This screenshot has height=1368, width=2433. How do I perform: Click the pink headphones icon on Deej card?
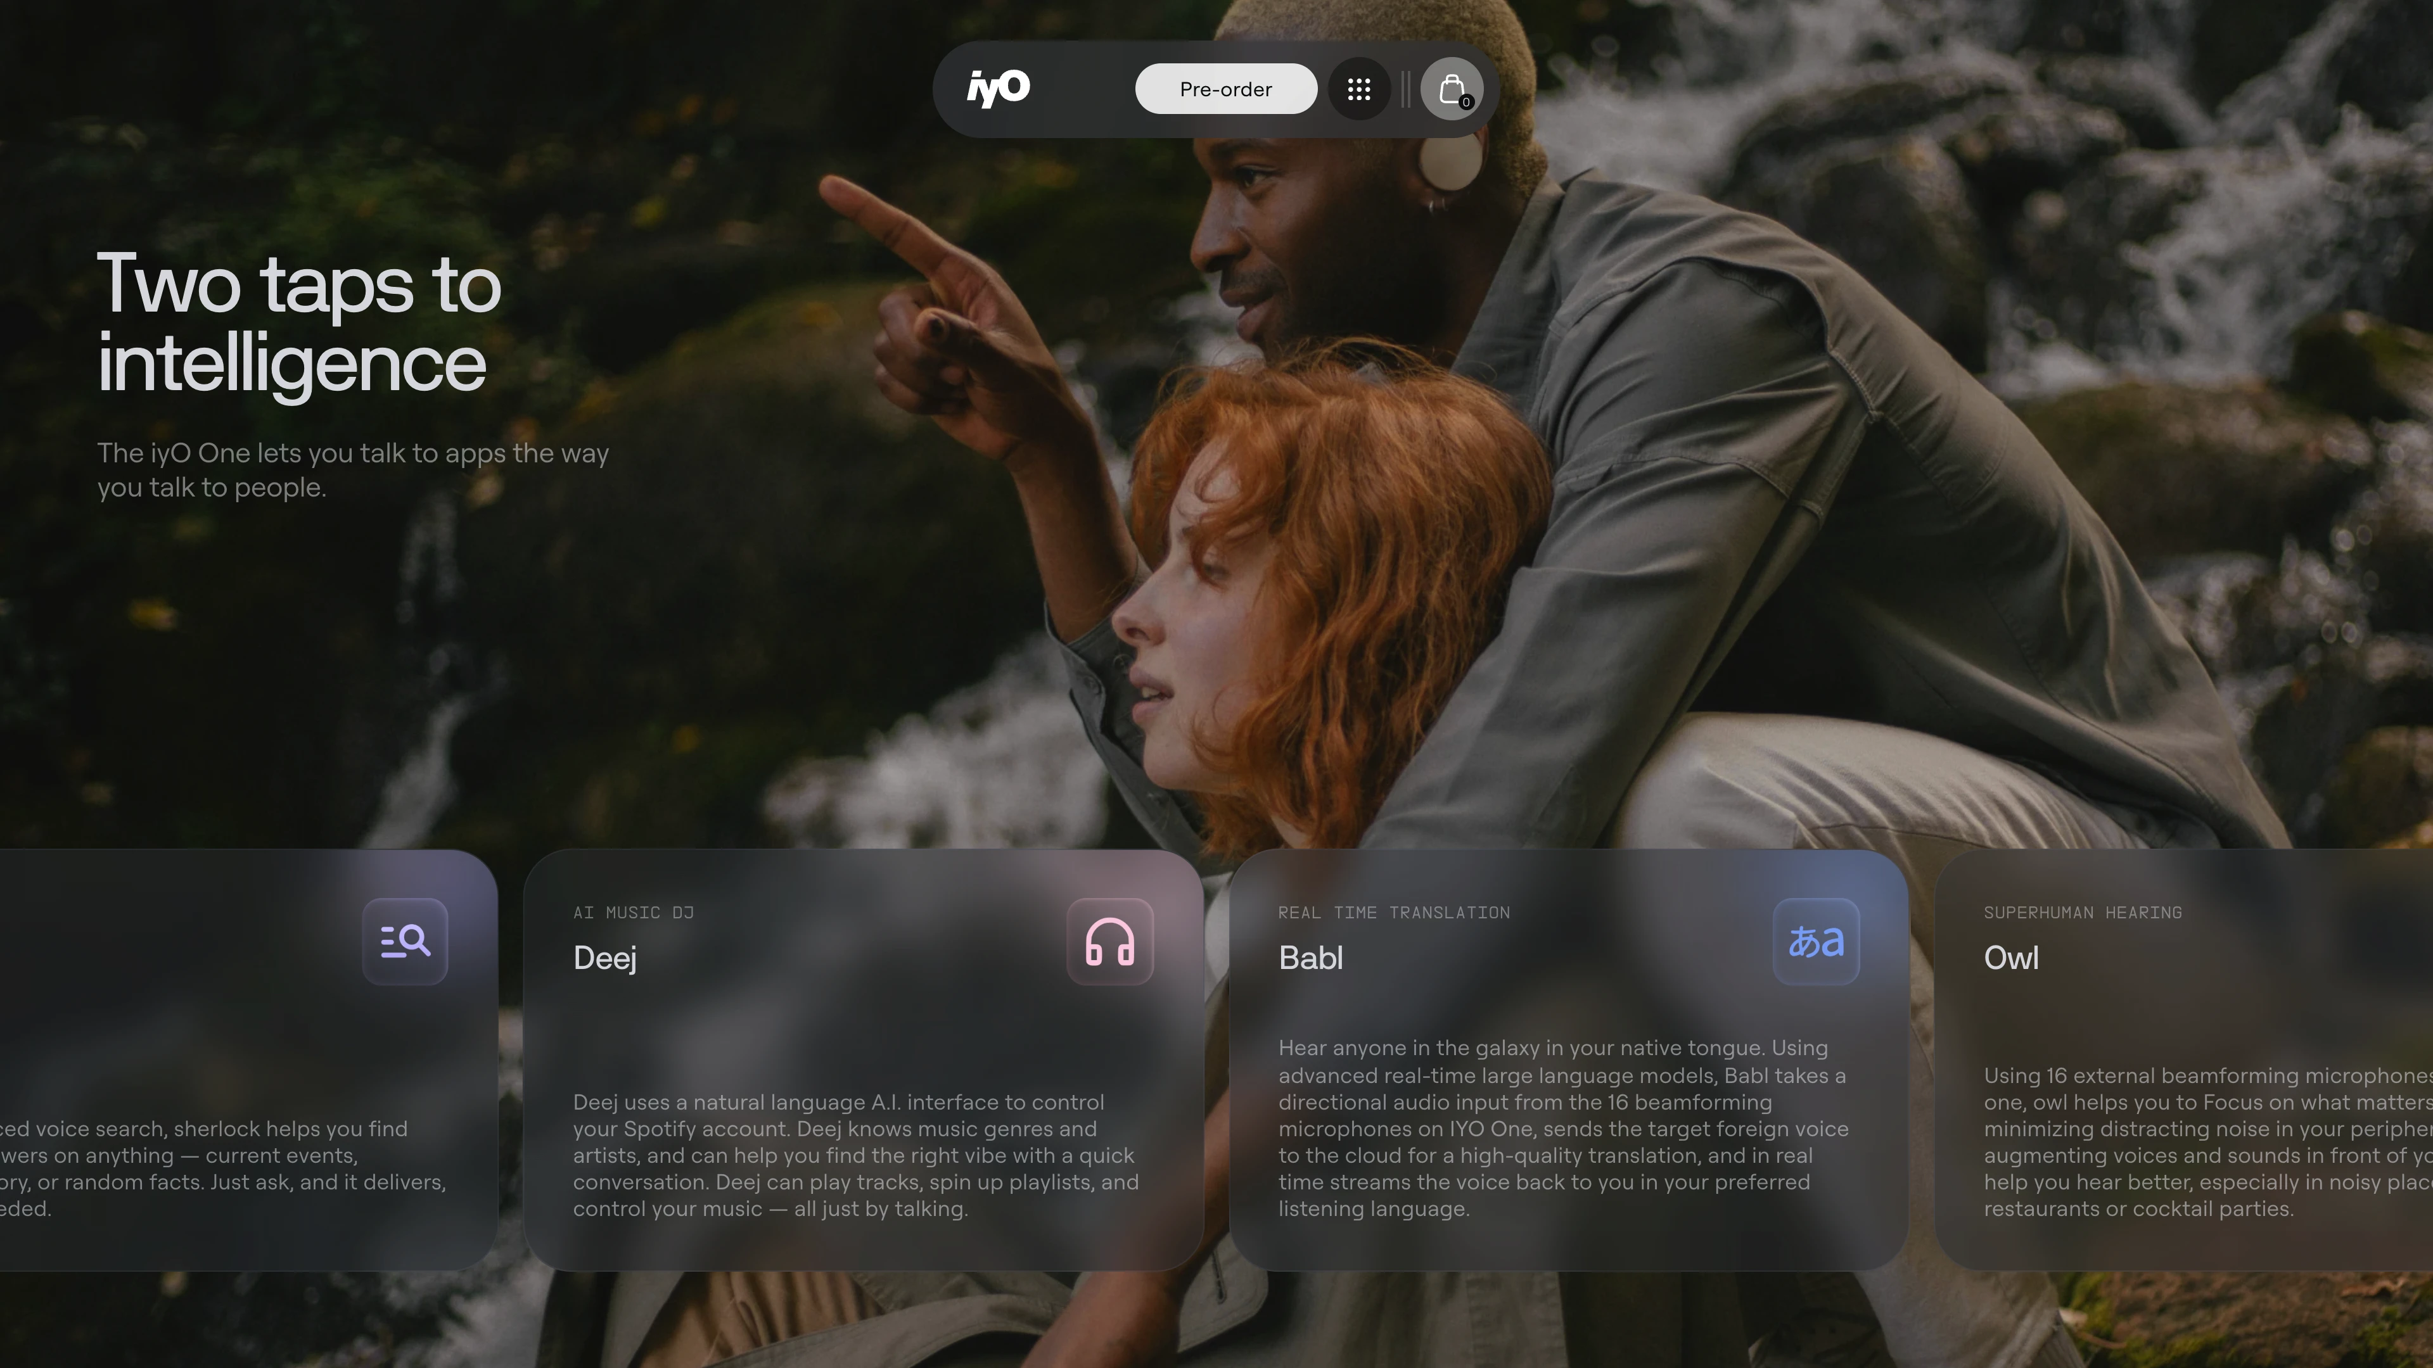click(x=1110, y=941)
